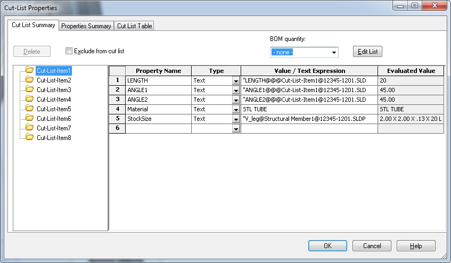Click the Delete button
The height and width of the screenshot is (263, 451).
(32, 52)
